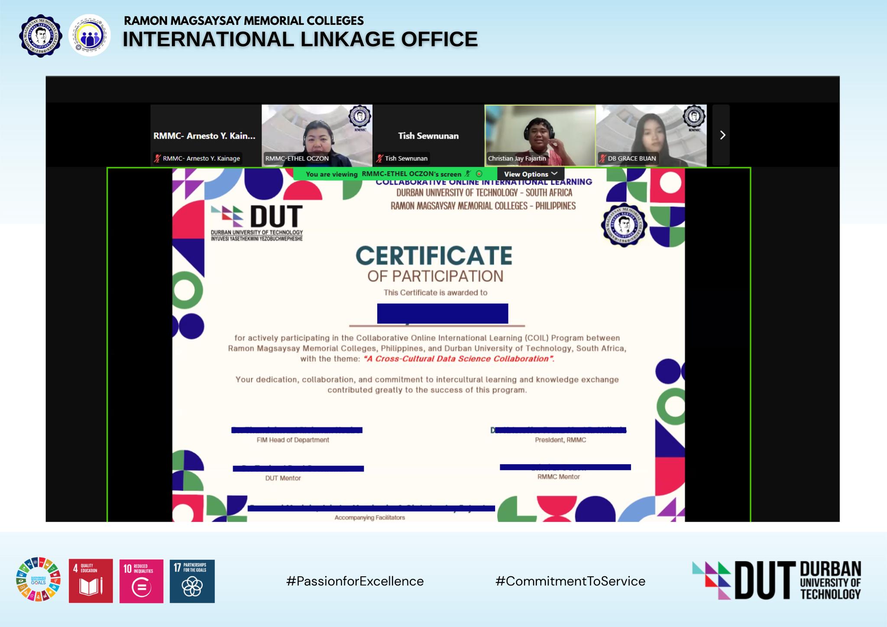Click the #CommitmentToService hashtag
Screen dimensions: 887x627
click(x=570, y=581)
